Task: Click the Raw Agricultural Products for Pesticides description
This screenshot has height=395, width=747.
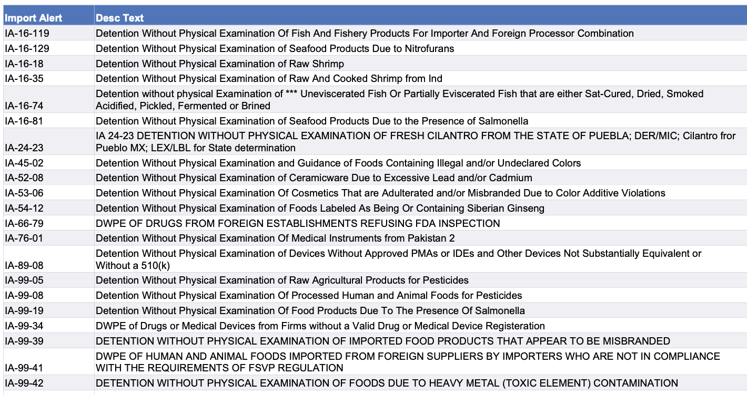Action: click(x=282, y=280)
